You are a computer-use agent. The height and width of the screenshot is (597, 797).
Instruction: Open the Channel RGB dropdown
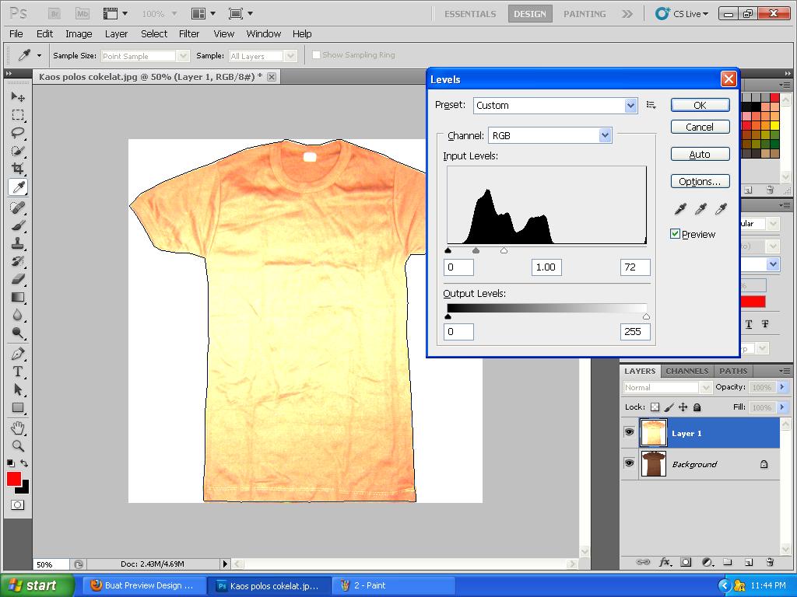coord(605,135)
